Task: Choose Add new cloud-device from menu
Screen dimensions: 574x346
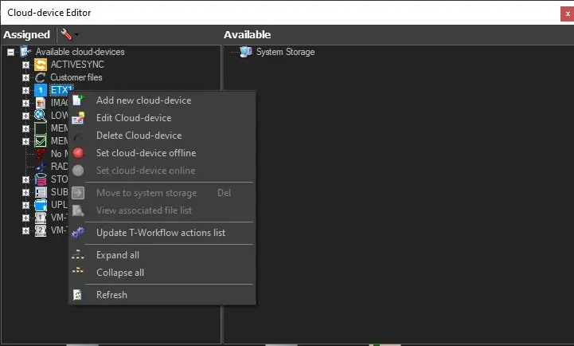Action: pos(143,100)
